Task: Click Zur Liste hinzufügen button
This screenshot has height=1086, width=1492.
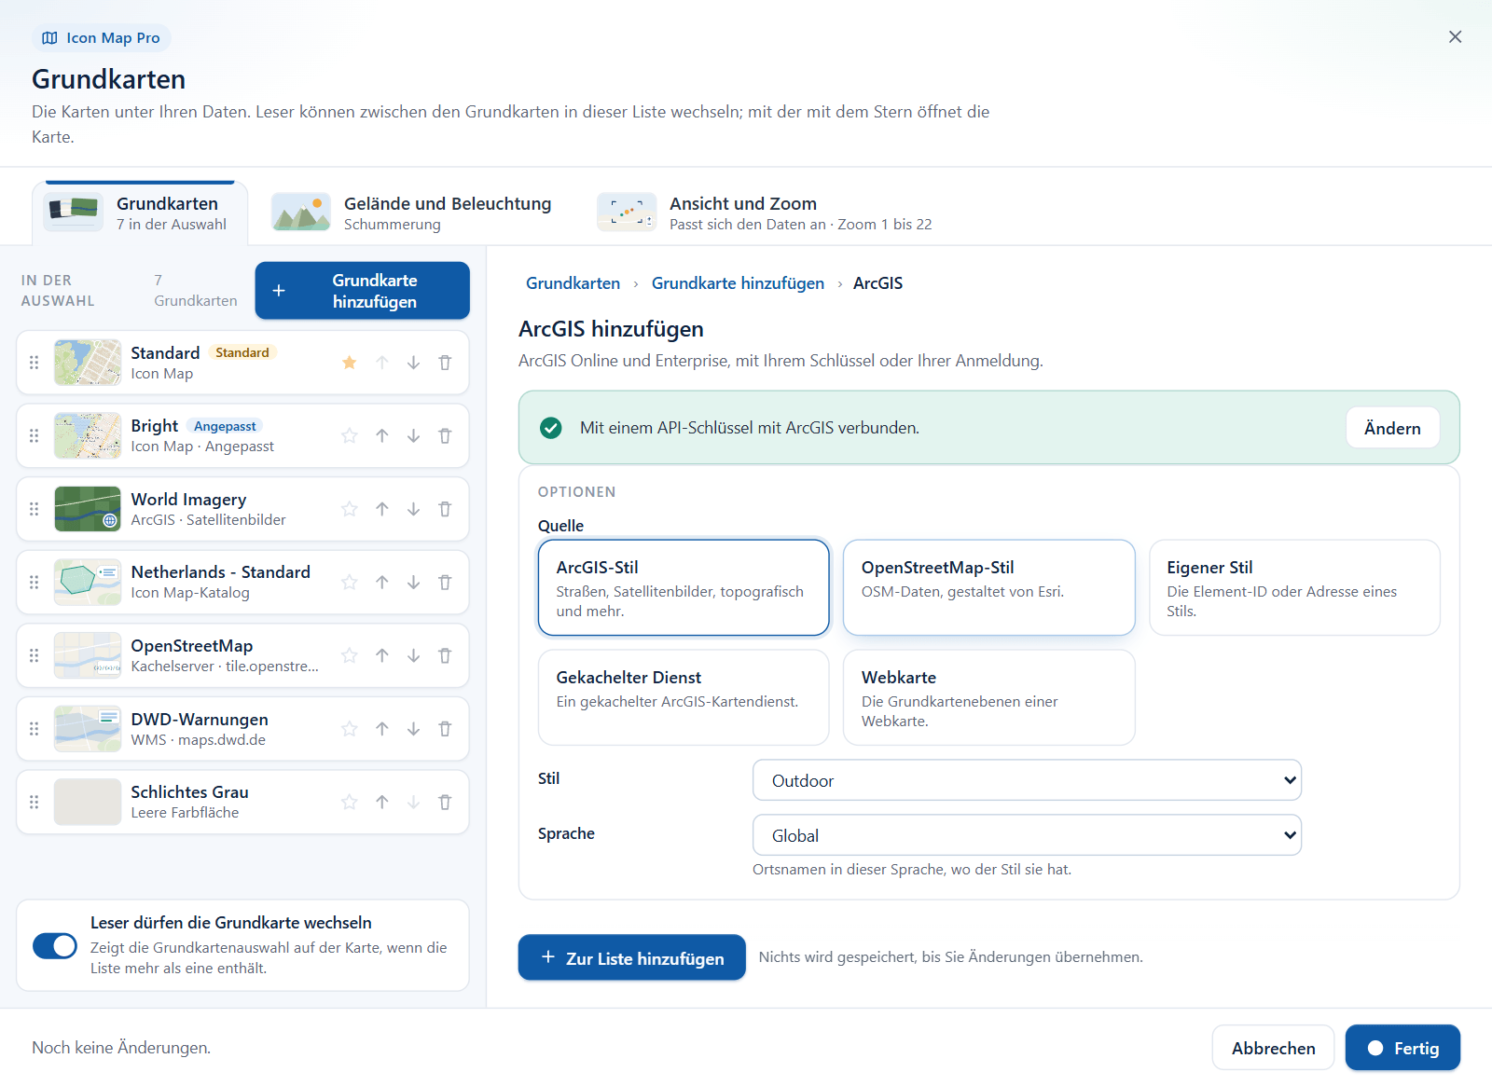Action: [631, 957]
